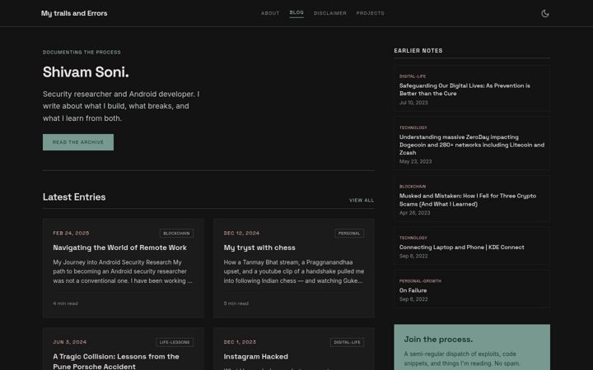The height and width of the screenshot is (370, 593).
Task: Click the Security researcher intro paragraph
Action: 121,106
